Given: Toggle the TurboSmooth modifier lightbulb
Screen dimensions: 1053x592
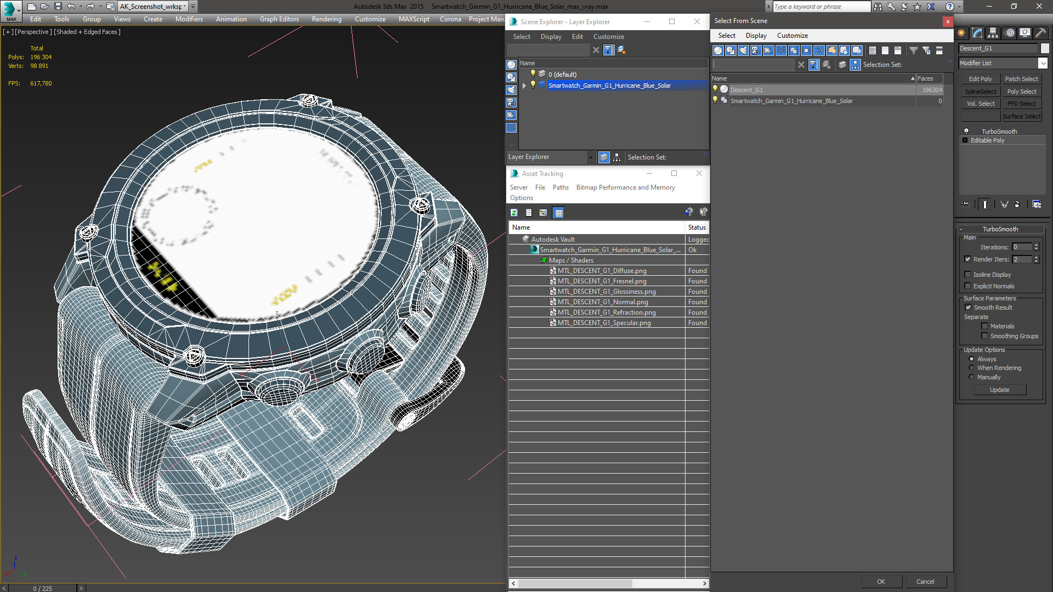Looking at the screenshot, I should pos(966,132).
